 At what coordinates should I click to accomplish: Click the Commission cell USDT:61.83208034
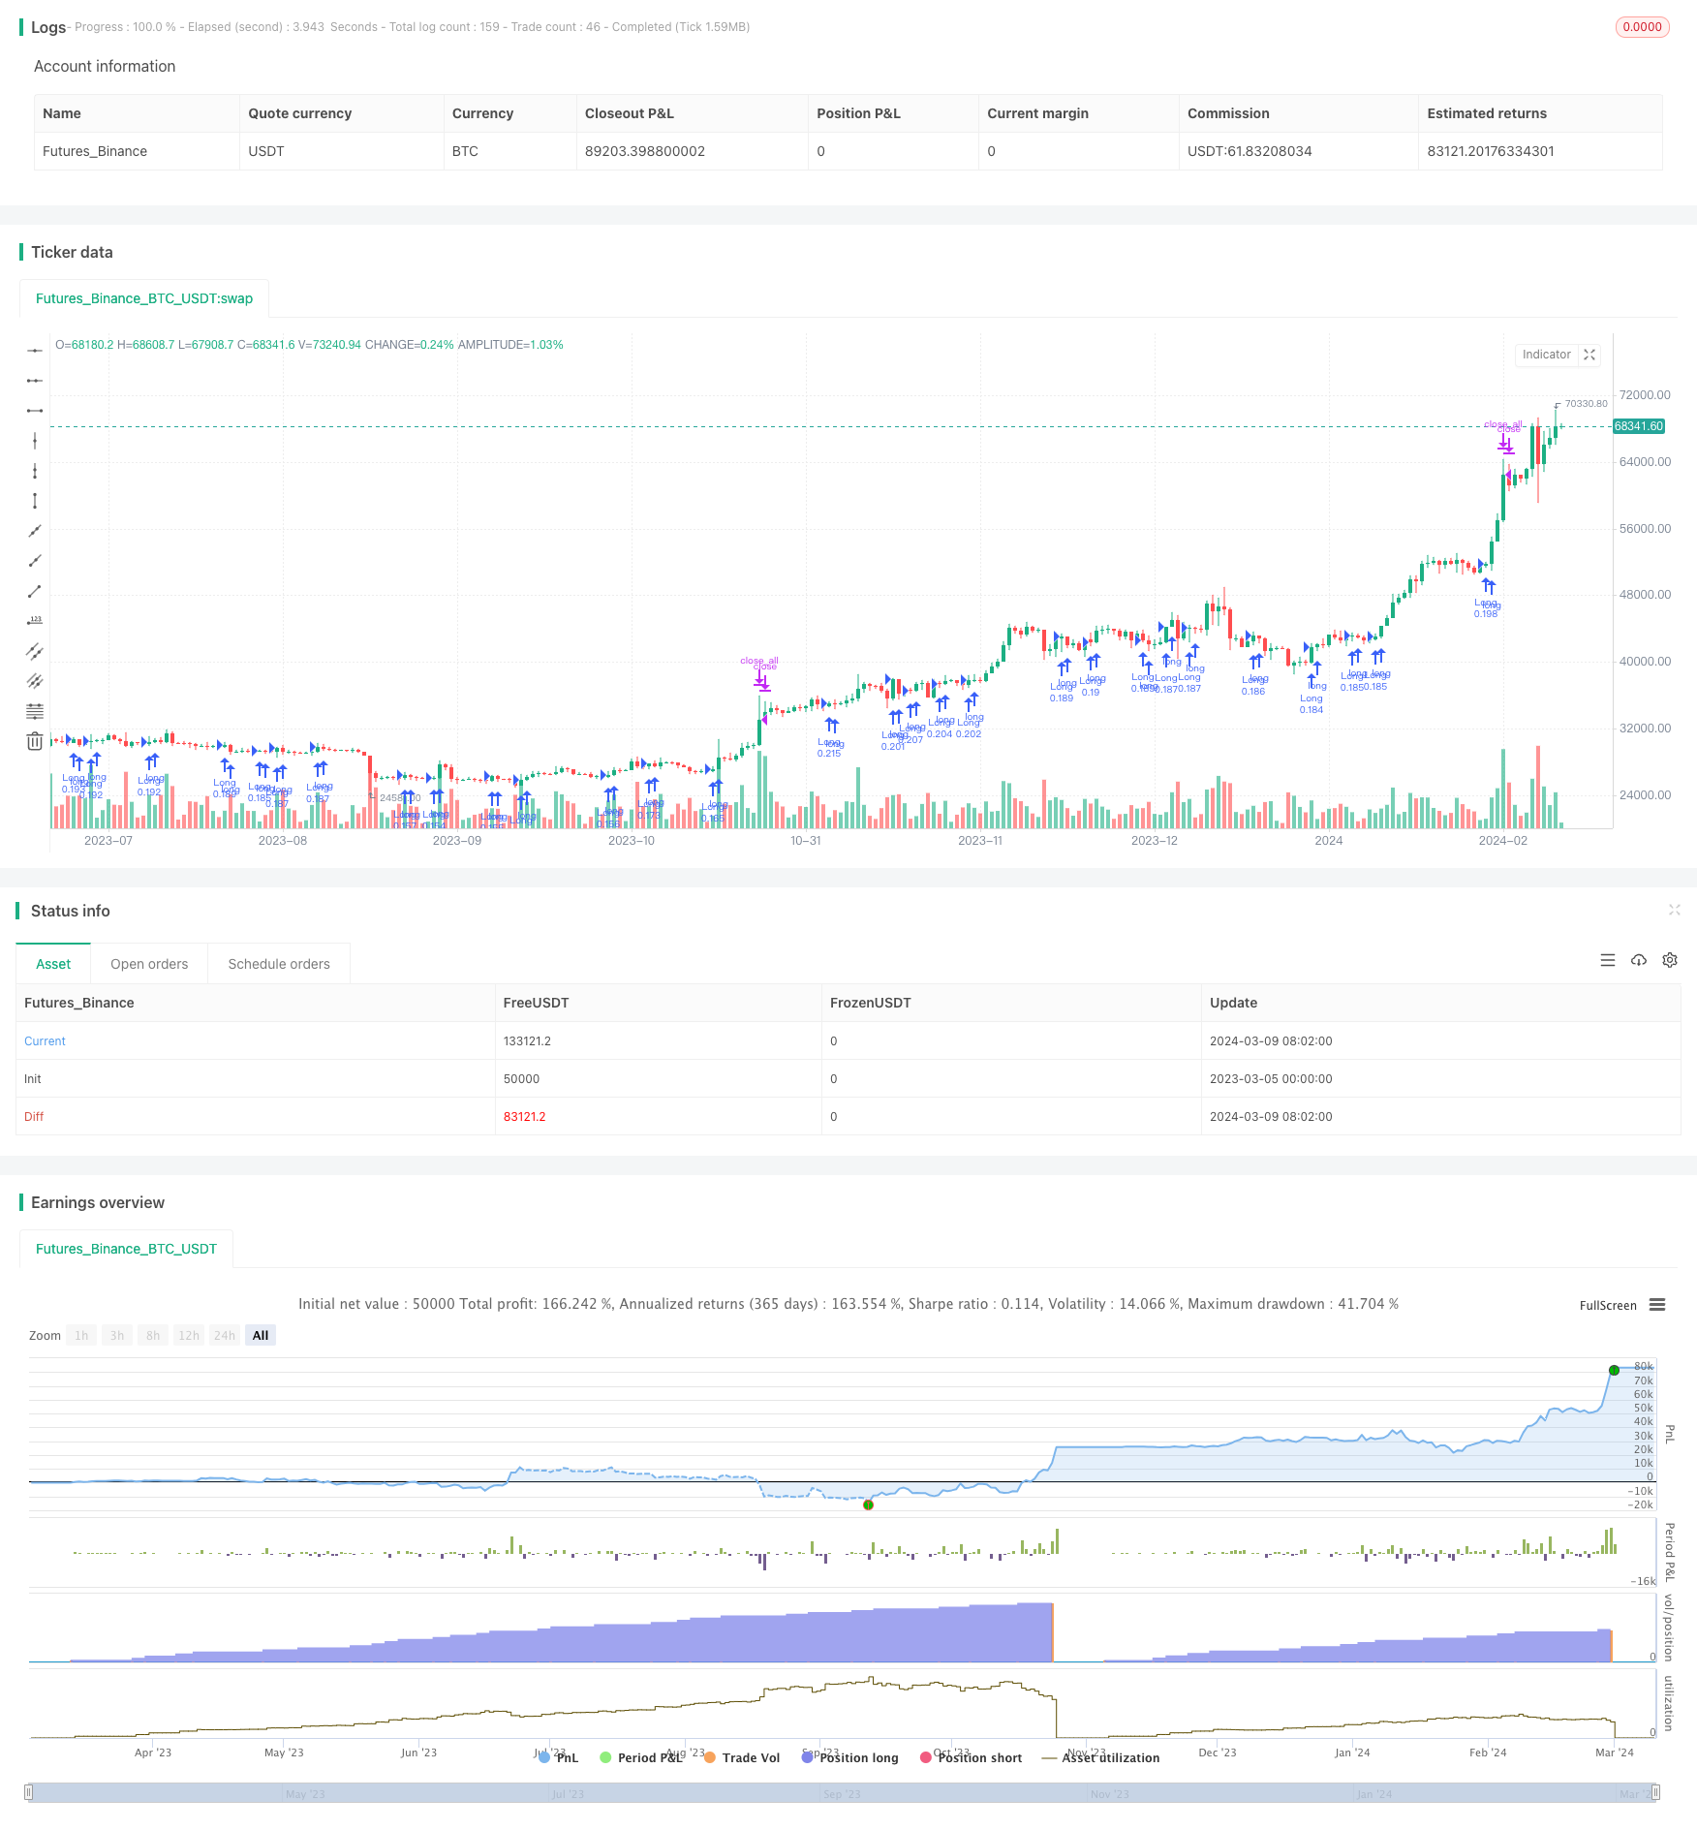click(1250, 151)
